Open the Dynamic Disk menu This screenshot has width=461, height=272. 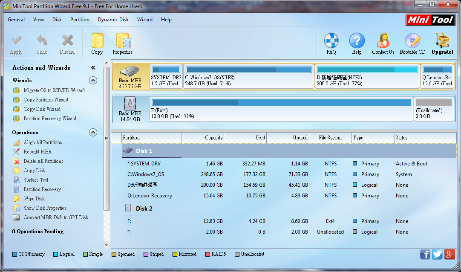click(113, 20)
